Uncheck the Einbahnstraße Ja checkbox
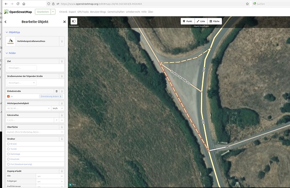This screenshot has height=188, width=290. 8,96
